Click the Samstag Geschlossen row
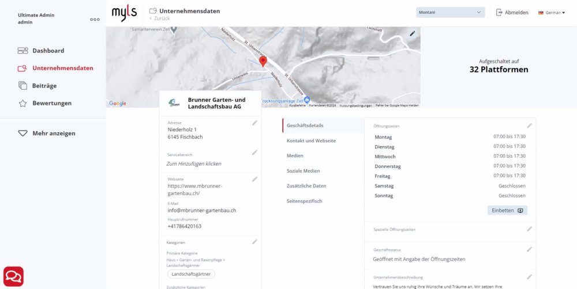Viewport: 577px width, 289px height. (450, 186)
